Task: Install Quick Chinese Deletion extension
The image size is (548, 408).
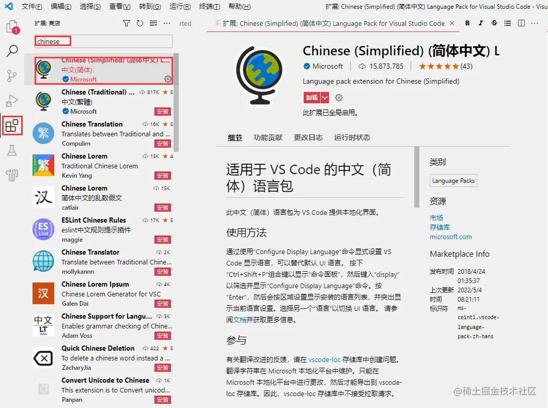Action: [163, 368]
